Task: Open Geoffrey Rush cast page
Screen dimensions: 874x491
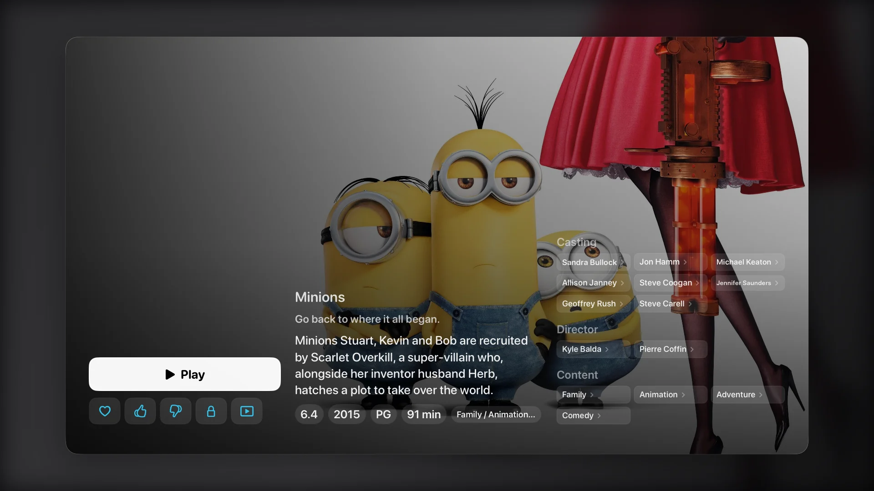Action: pos(593,304)
